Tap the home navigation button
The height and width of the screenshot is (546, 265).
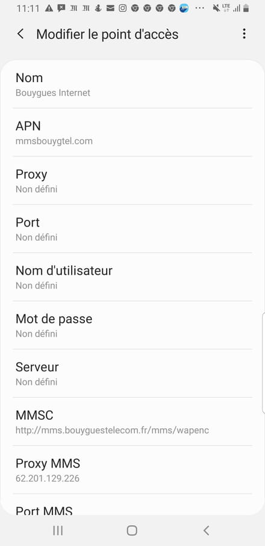(132, 530)
